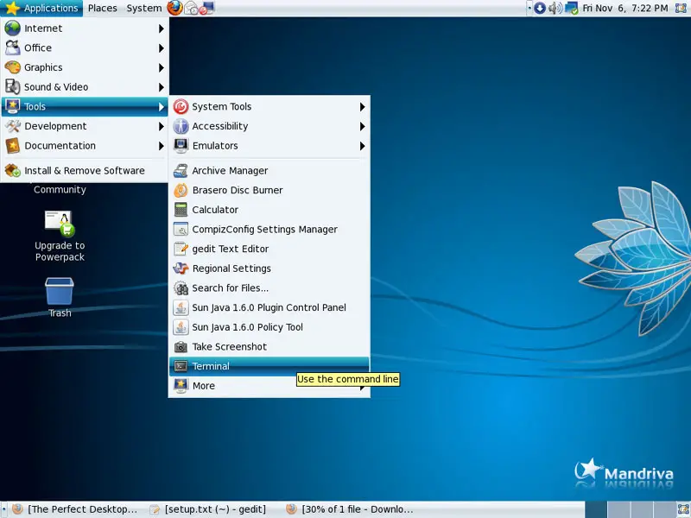Click the Regional Settings icon
This screenshot has height=518, width=691.
[181, 268]
